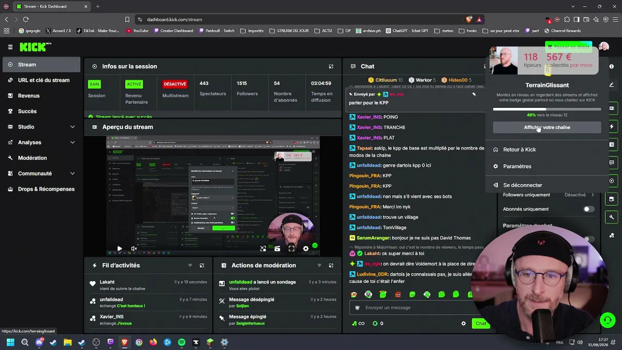Open SeigleVertueux profile link
Viewport: 622px width, 350px height.
click(x=250, y=323)
